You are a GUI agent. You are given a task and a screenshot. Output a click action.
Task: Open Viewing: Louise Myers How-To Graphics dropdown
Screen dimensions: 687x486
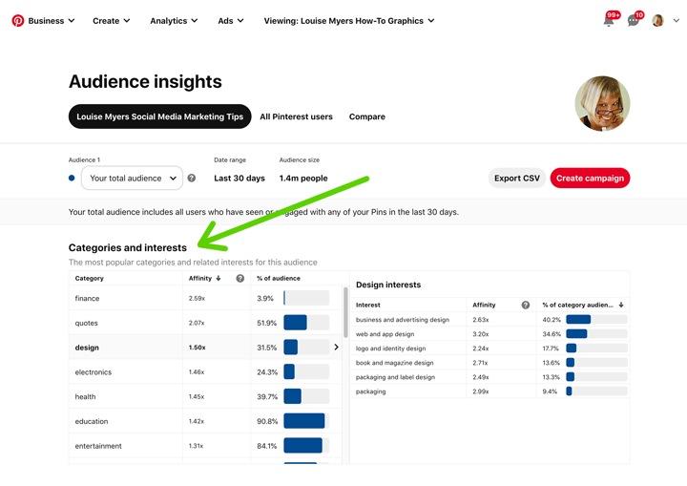(349, 21)
